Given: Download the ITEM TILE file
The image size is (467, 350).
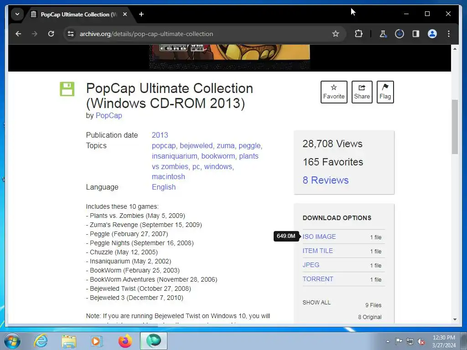Looking at the screenshot, I should (x=317, y=251).
